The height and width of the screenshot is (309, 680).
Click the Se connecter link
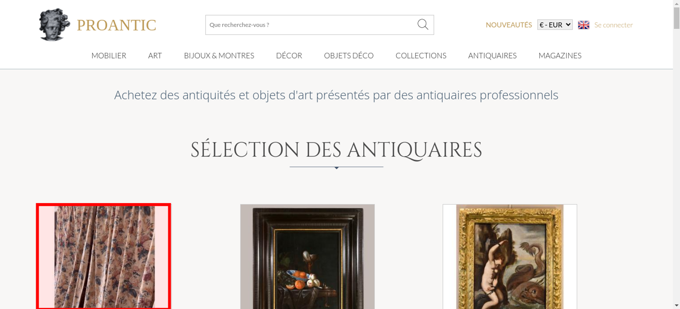click(x=613, y=25)
